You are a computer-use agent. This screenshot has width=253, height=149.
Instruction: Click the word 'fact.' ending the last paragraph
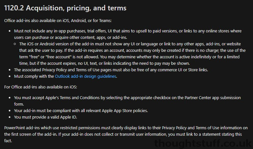[8, 141]
